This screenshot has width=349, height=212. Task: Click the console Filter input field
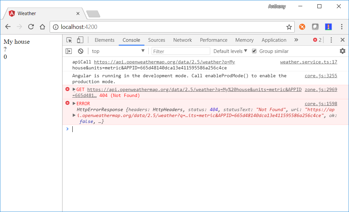(181, 51)
